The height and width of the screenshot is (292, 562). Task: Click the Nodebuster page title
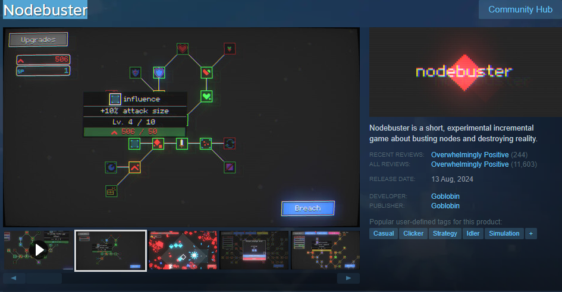pos(45,9)
